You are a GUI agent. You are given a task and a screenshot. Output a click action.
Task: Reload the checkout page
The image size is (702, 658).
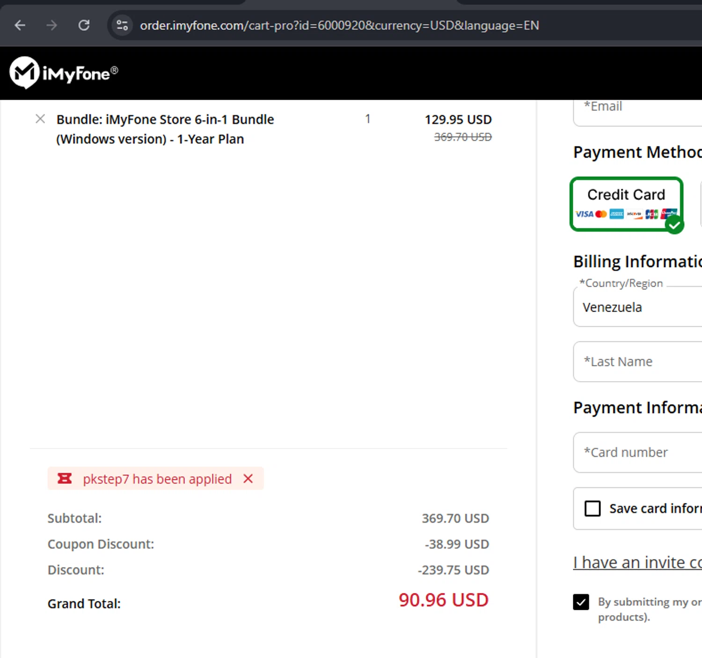(84, 25)
